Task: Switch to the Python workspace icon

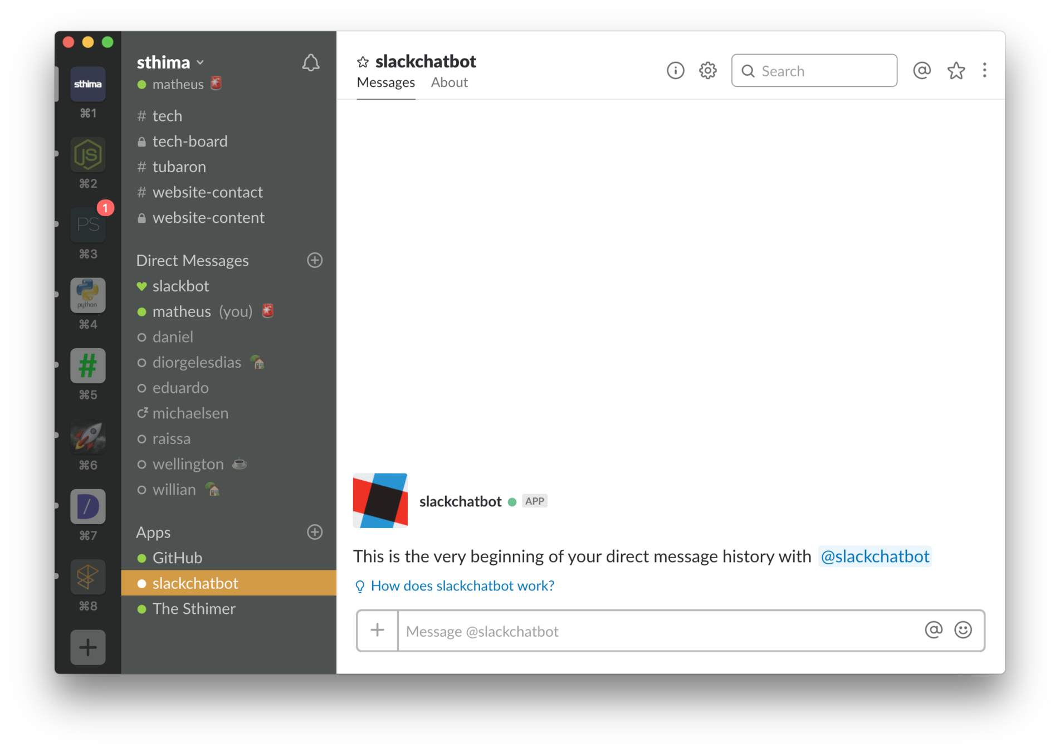Action: click(87, 295)
